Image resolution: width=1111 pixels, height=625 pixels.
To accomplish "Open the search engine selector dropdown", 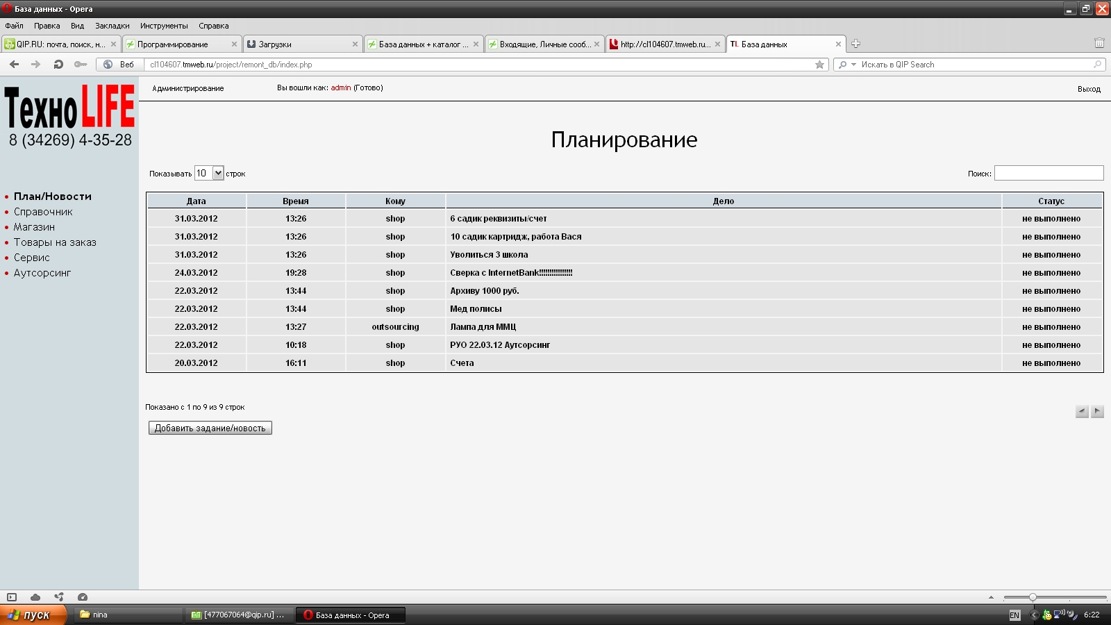I will (x=846, y=65).
